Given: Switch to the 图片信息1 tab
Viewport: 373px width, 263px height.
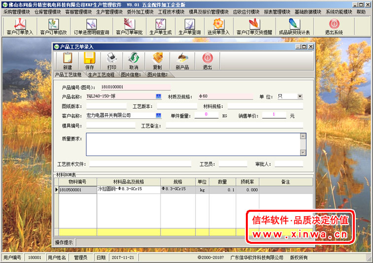Looking at the screenshot, I should 131,75.
